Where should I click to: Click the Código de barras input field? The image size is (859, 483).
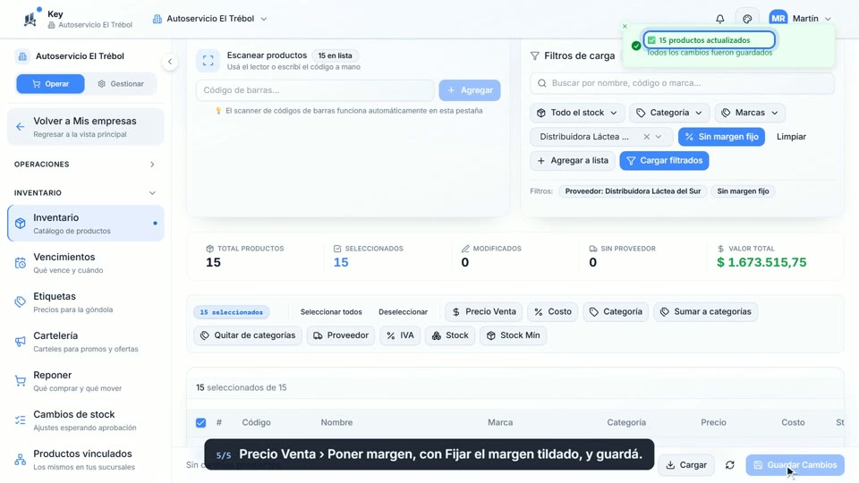tap(315, 90)
